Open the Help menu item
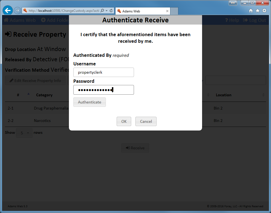The image size is (271, 213). [232, 20]
